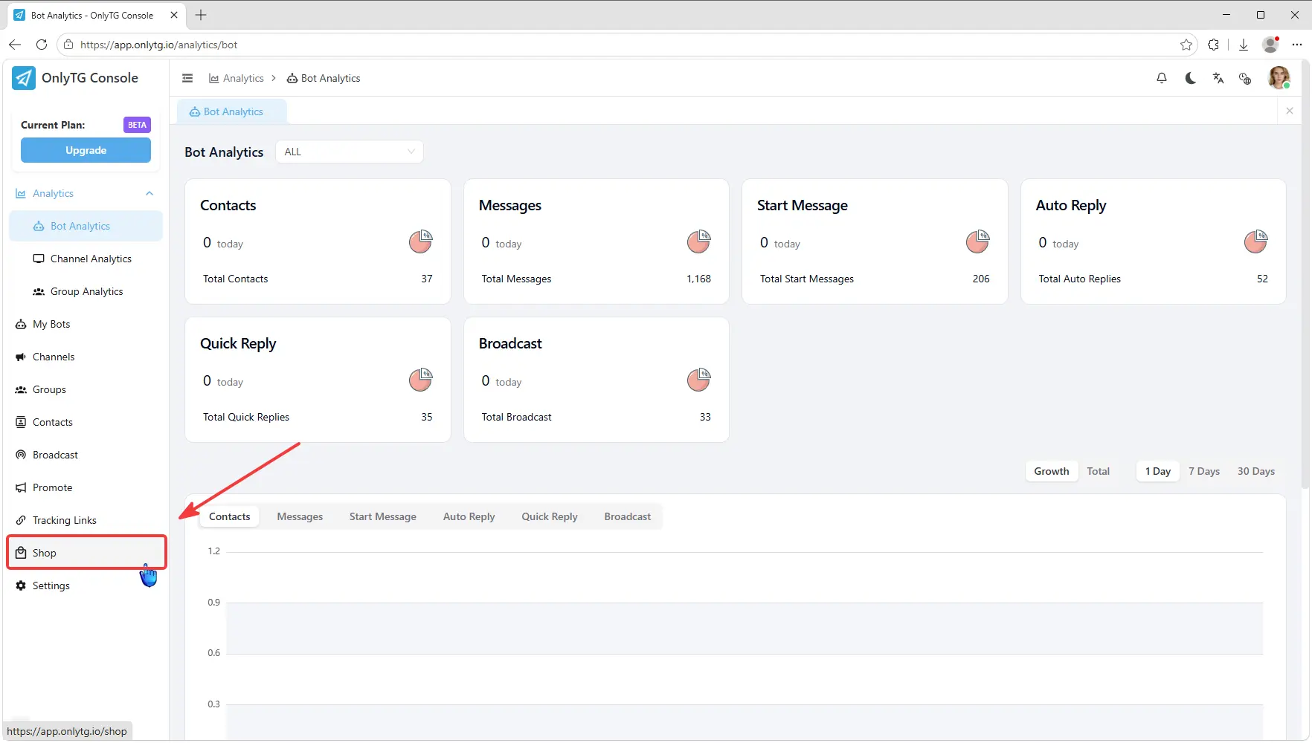Switch to the Auto Reply chart tab
1312x743 pixels.
pos(469,516)
